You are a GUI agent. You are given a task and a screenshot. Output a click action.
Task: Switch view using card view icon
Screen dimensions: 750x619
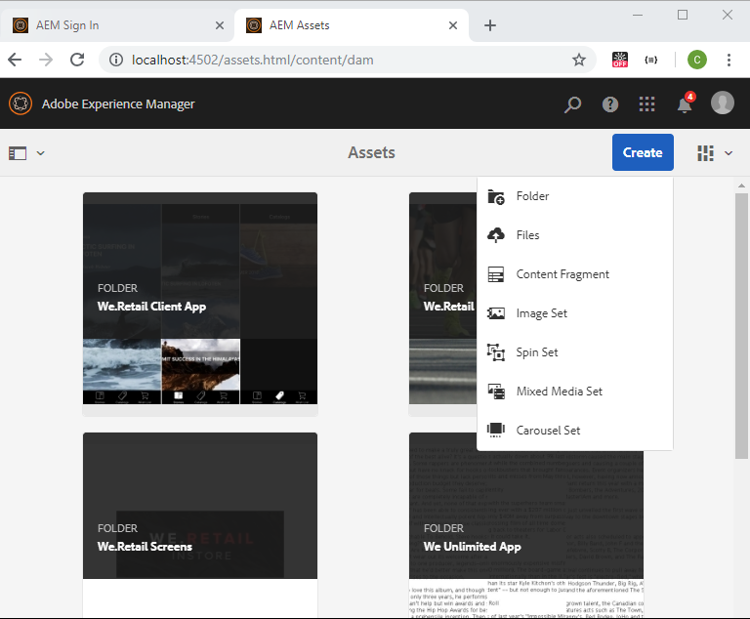click(x=705, y=153)
